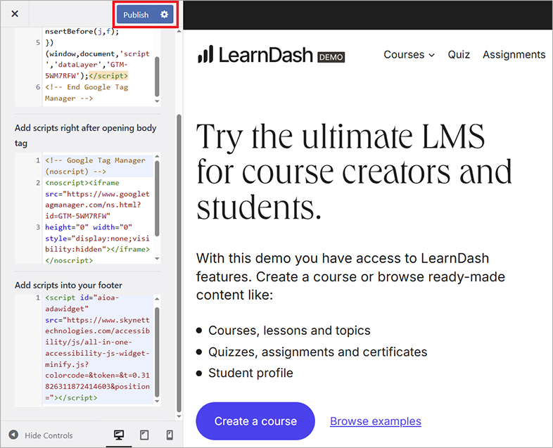Click the customizer sidebar vertical scrollbar thumb

[179, 262]
